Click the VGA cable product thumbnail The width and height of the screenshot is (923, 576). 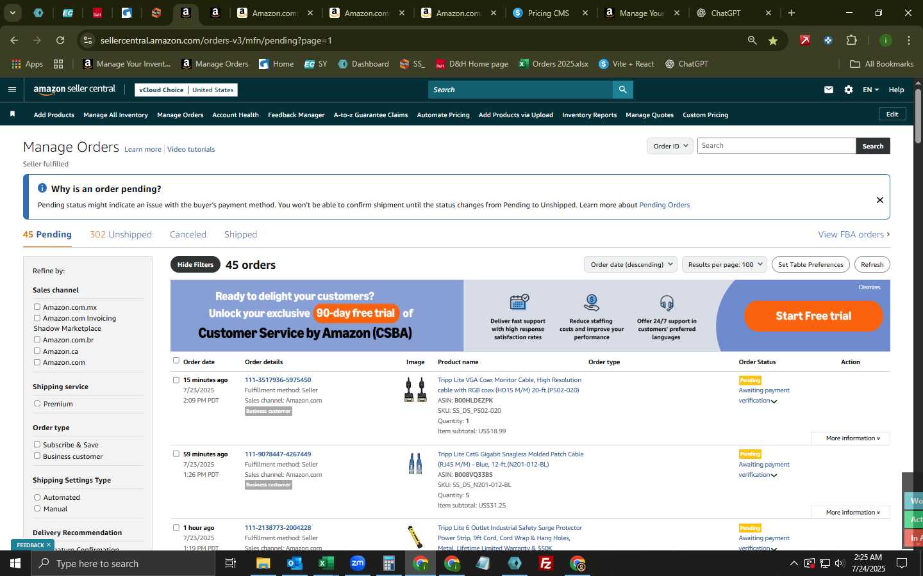click(415, 389)
